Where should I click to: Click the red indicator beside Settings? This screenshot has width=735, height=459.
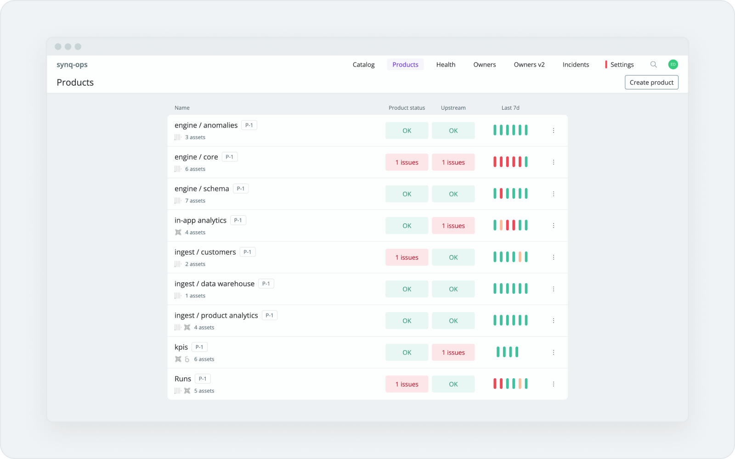(x=606, y=64)
